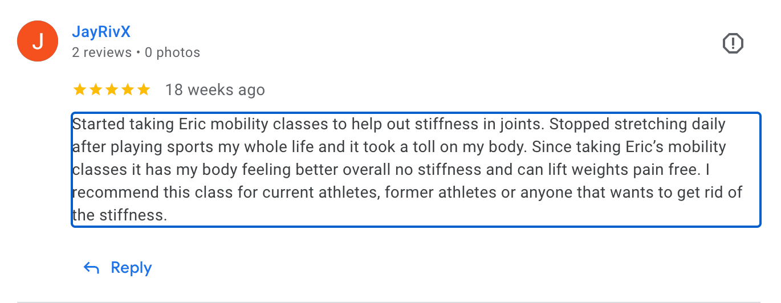The width and height of the screenshot is (781, 303).
Task: Click the words "Eric's mobility" in the review
Action: [x=678, y=147]
